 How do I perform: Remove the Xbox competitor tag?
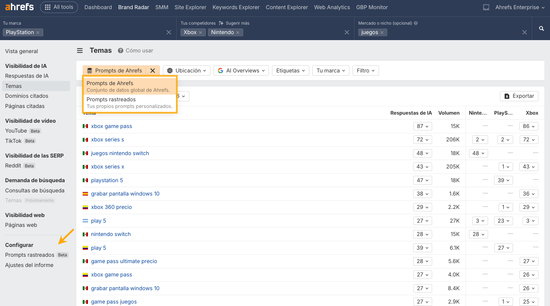click(x=201, y=32)
